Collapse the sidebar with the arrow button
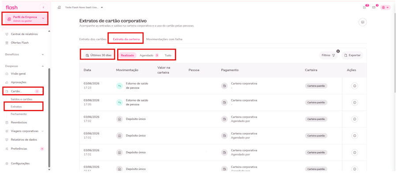Viewport: 397px width, 174px height. tap(43, 7)
